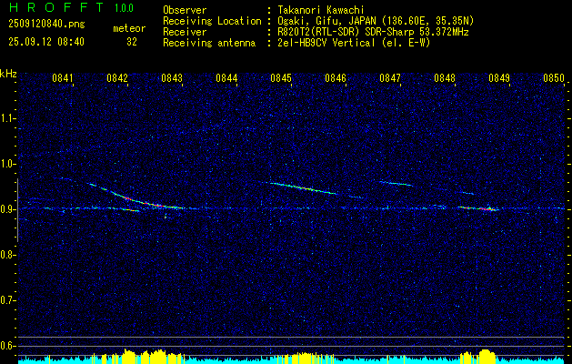Screen dimensions: 572x364
Task: Select the 1.0 frequency axis label
Action: tap(8, 164)
